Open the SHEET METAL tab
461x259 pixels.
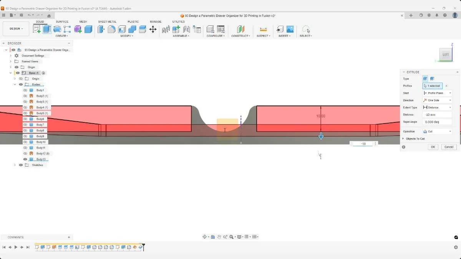[107, 22]
